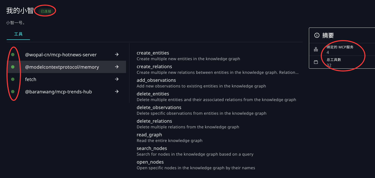This screenshot has height=178, width=375.
Task: Expand the @wopal-cn/mcp-hotnews-server arrow
Action: point(117,55)
